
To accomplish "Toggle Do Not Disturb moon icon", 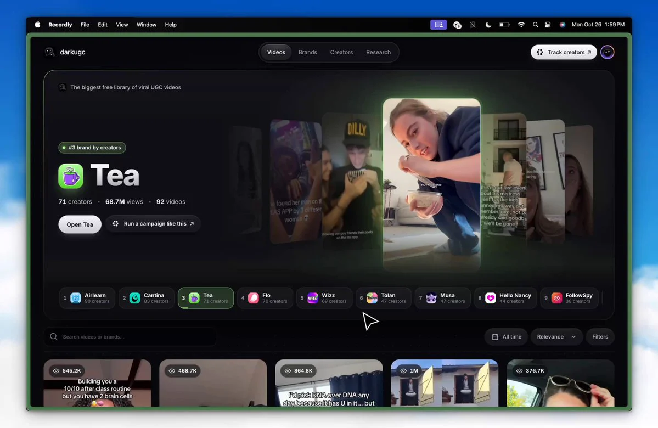I will click(488, 25).
